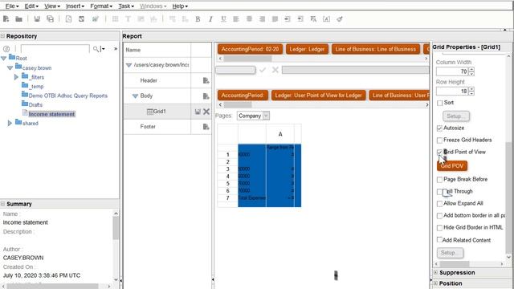Toggle the Autosize checkbox

(440, 128)
